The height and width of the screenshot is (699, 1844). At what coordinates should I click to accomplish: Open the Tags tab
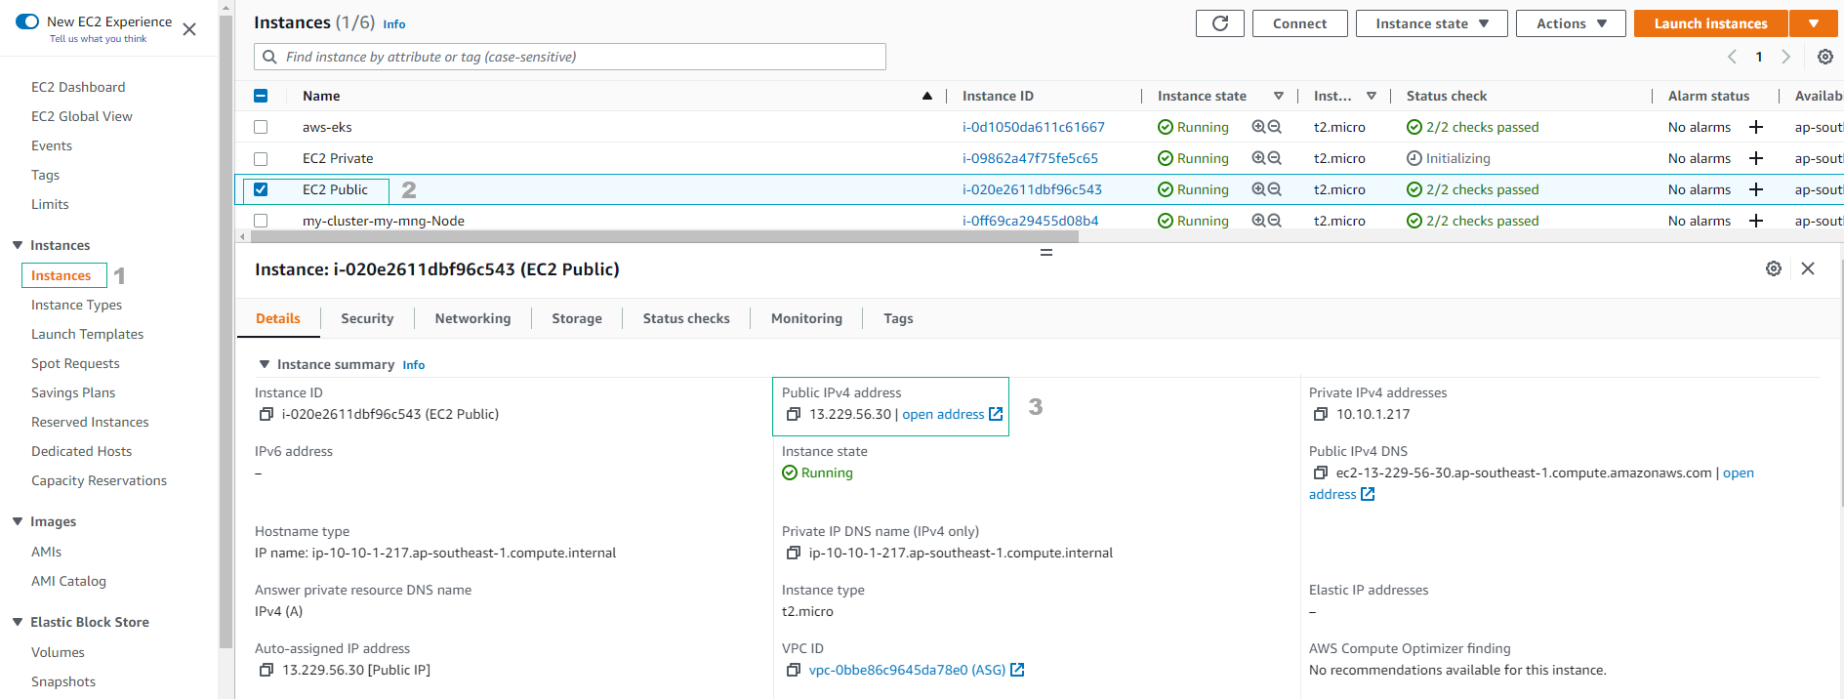click(x=898, y=318)
